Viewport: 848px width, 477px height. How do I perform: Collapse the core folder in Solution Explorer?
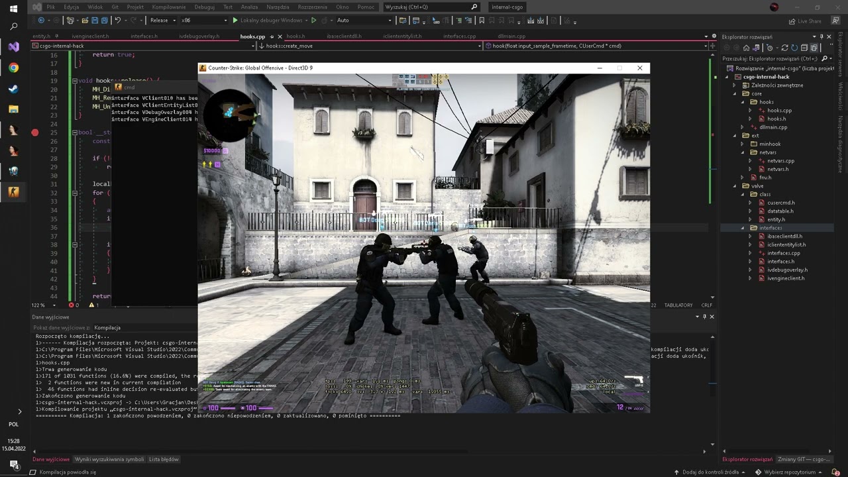735,93
